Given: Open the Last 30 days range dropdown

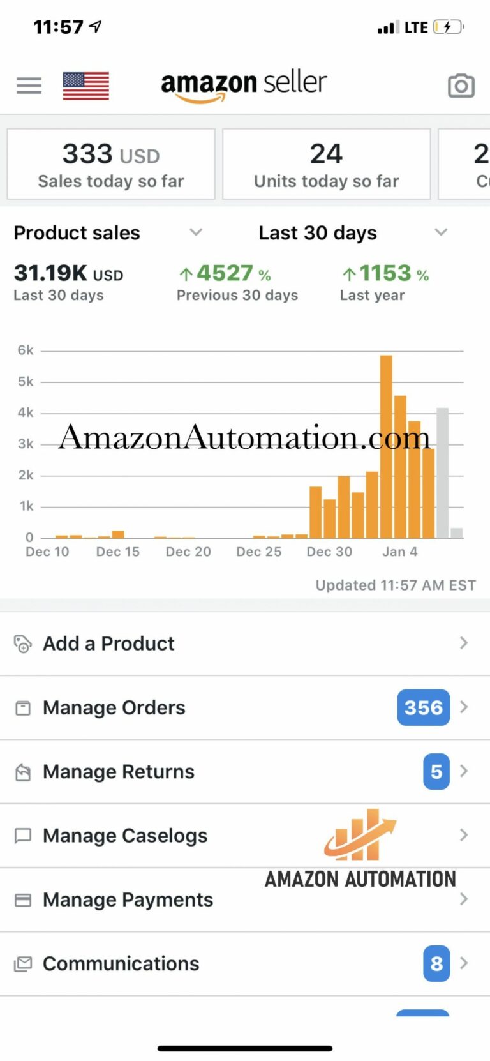Looking at the screenshot, I should click(440, 232).
